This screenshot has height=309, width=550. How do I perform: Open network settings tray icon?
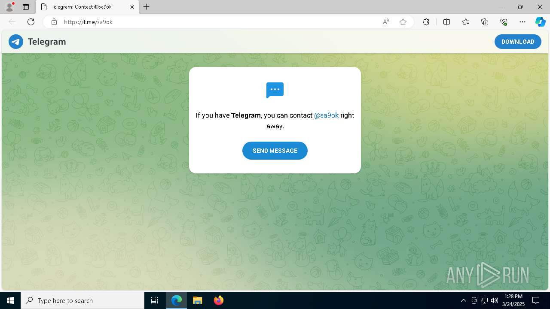484,300
